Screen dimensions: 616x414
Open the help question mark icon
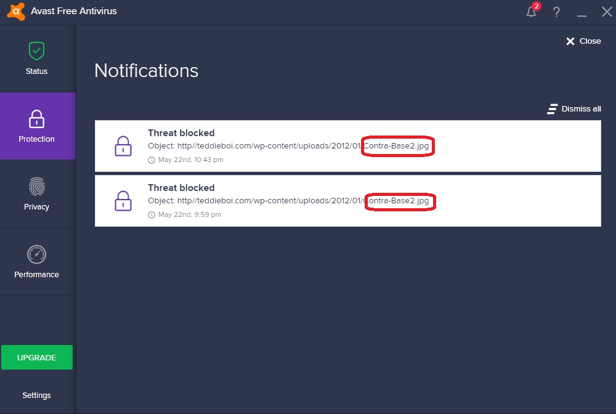pyautogui.click(x=557, y=12)
